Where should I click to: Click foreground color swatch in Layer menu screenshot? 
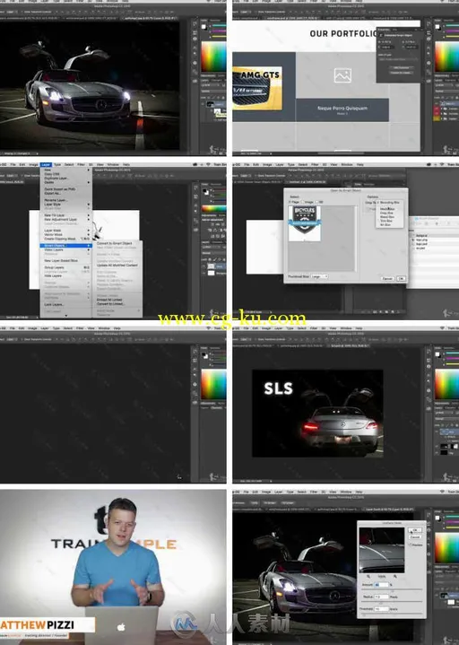click(x=204, y=191)
